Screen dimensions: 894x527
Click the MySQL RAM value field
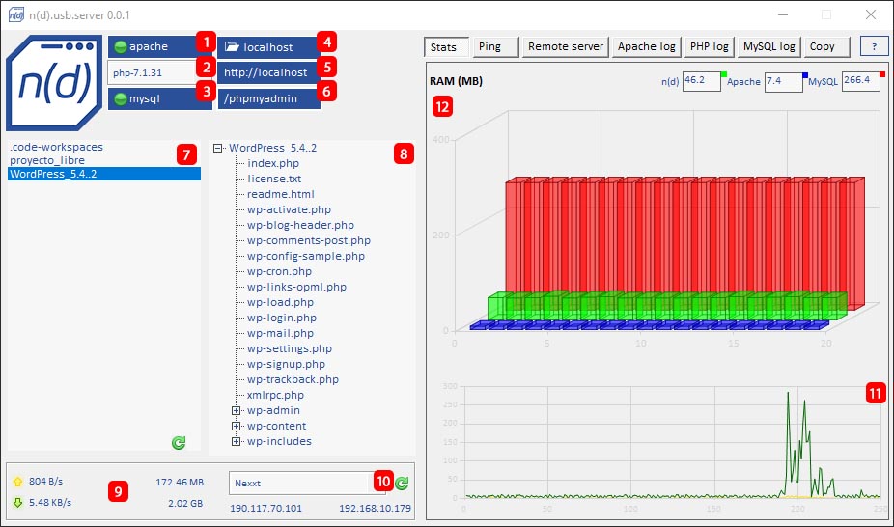point(861,81)
